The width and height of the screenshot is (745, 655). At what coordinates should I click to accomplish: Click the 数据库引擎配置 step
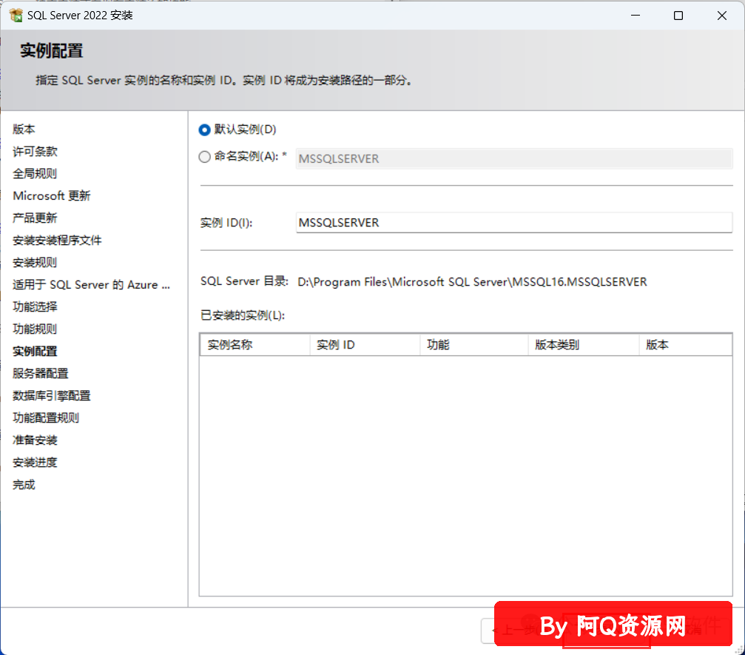coord(51,396)
